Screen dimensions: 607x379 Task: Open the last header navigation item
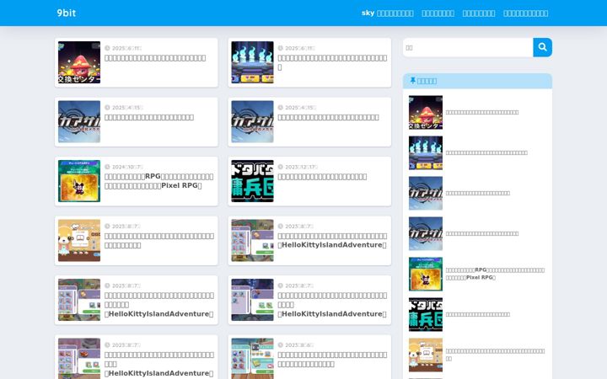(x=525, y=13)
